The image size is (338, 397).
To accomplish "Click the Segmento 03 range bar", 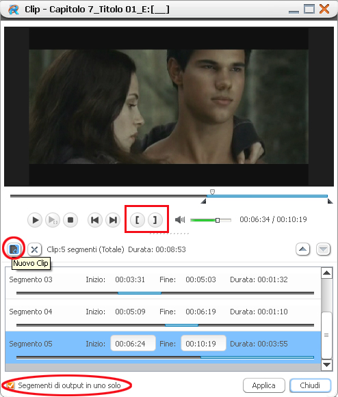I will [x=165, y=293].
